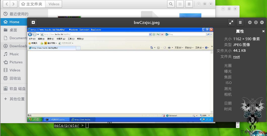Enter fullscreen in the image viewer
Image resolution: width=267 pixels, height=136 pixels.
pos(231,22)
